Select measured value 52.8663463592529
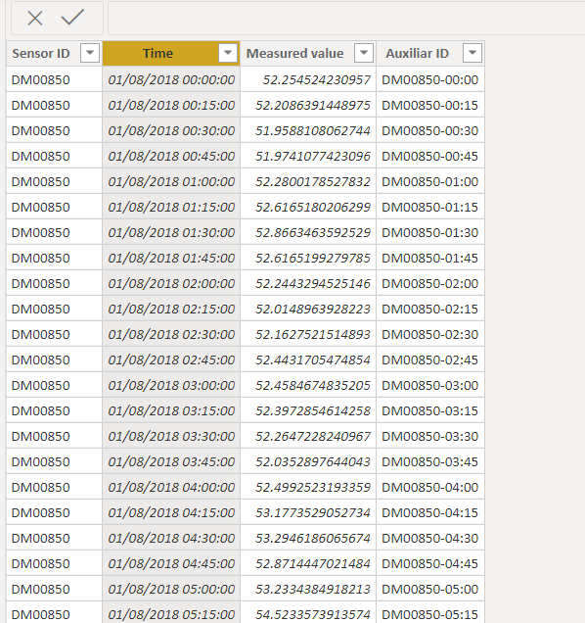585x623 pixels. point(308,232)
